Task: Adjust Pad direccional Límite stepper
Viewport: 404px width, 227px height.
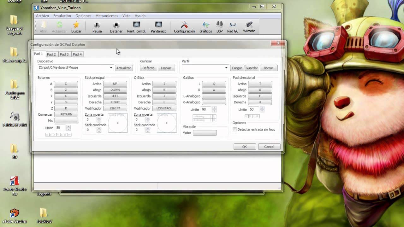Action: click(x=262, y=109)
